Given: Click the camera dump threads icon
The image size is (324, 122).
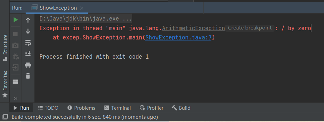Looking at the screenshot, I should pos(16,45).
